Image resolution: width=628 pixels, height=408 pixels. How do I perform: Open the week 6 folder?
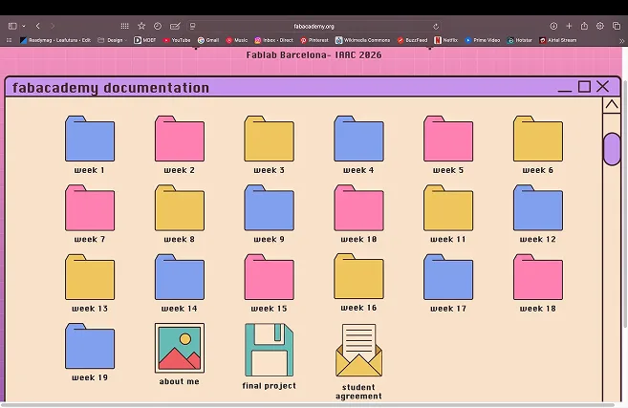(x=538, y=139)
